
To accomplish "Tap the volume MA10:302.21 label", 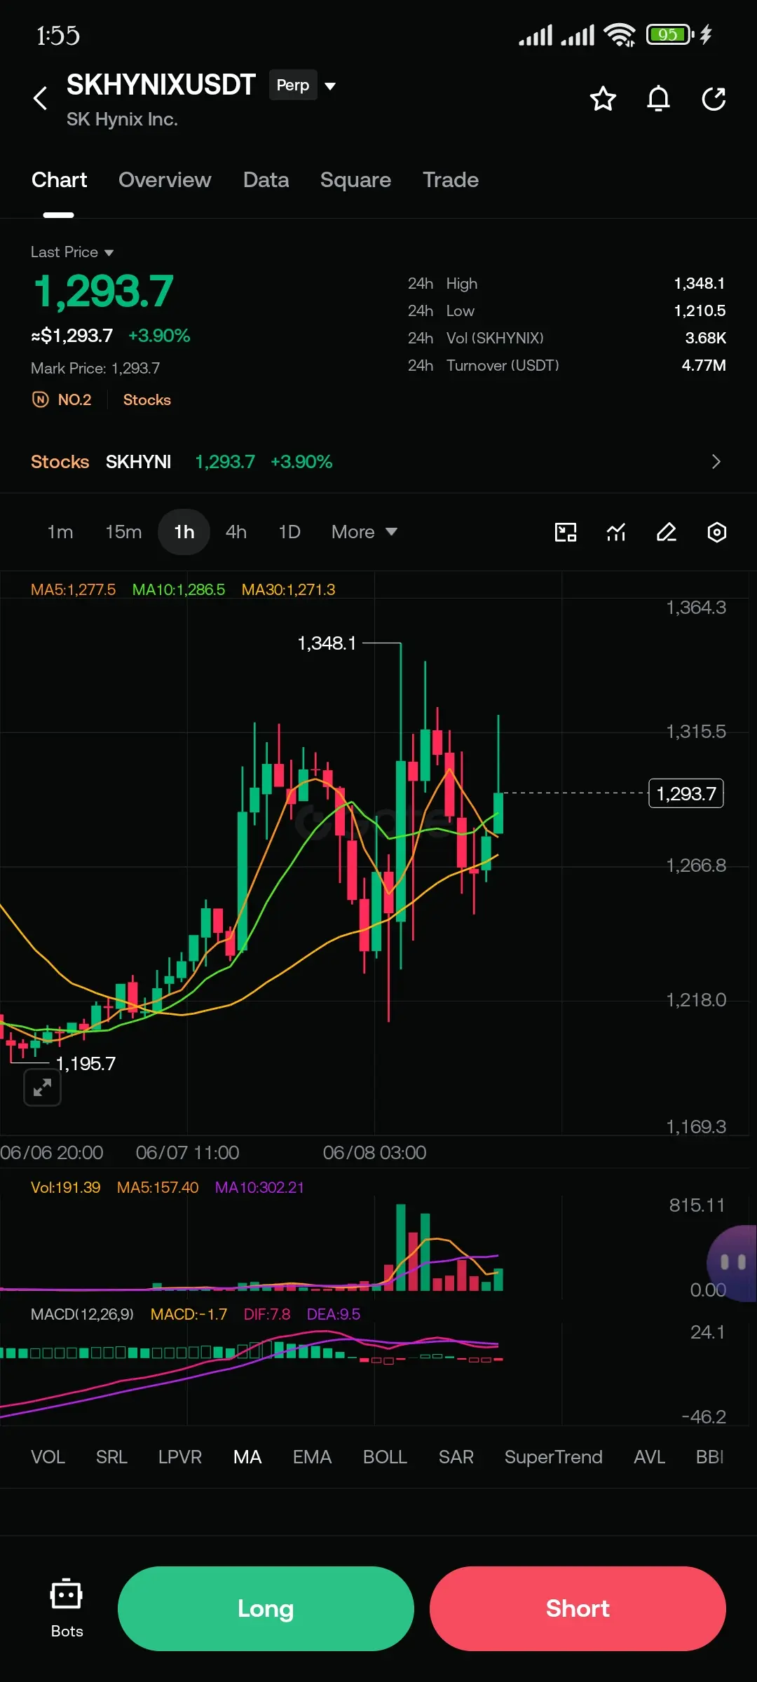I will click(259, 1187).
